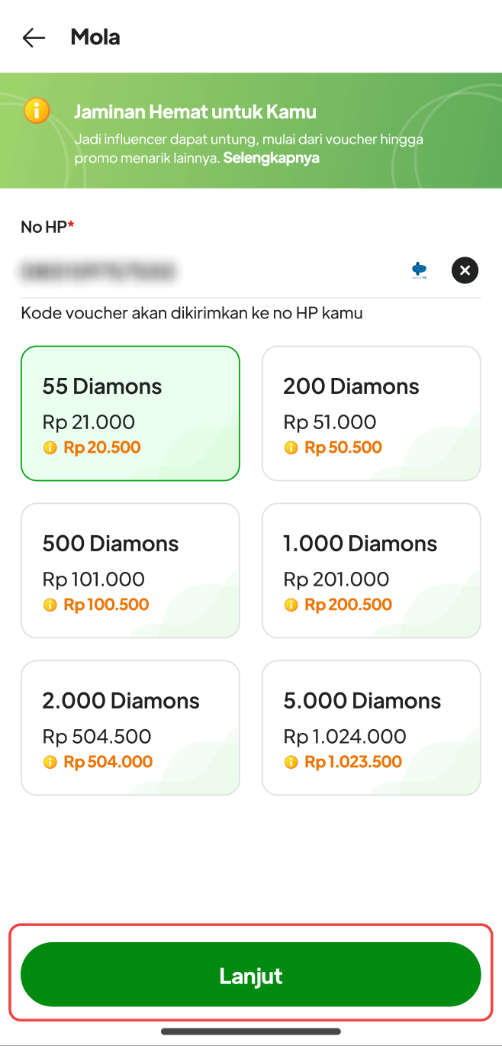502x1046 pixels.
Task: Tap the Jaminan Hemat untuk Kamu banner title
Action: 195,112
